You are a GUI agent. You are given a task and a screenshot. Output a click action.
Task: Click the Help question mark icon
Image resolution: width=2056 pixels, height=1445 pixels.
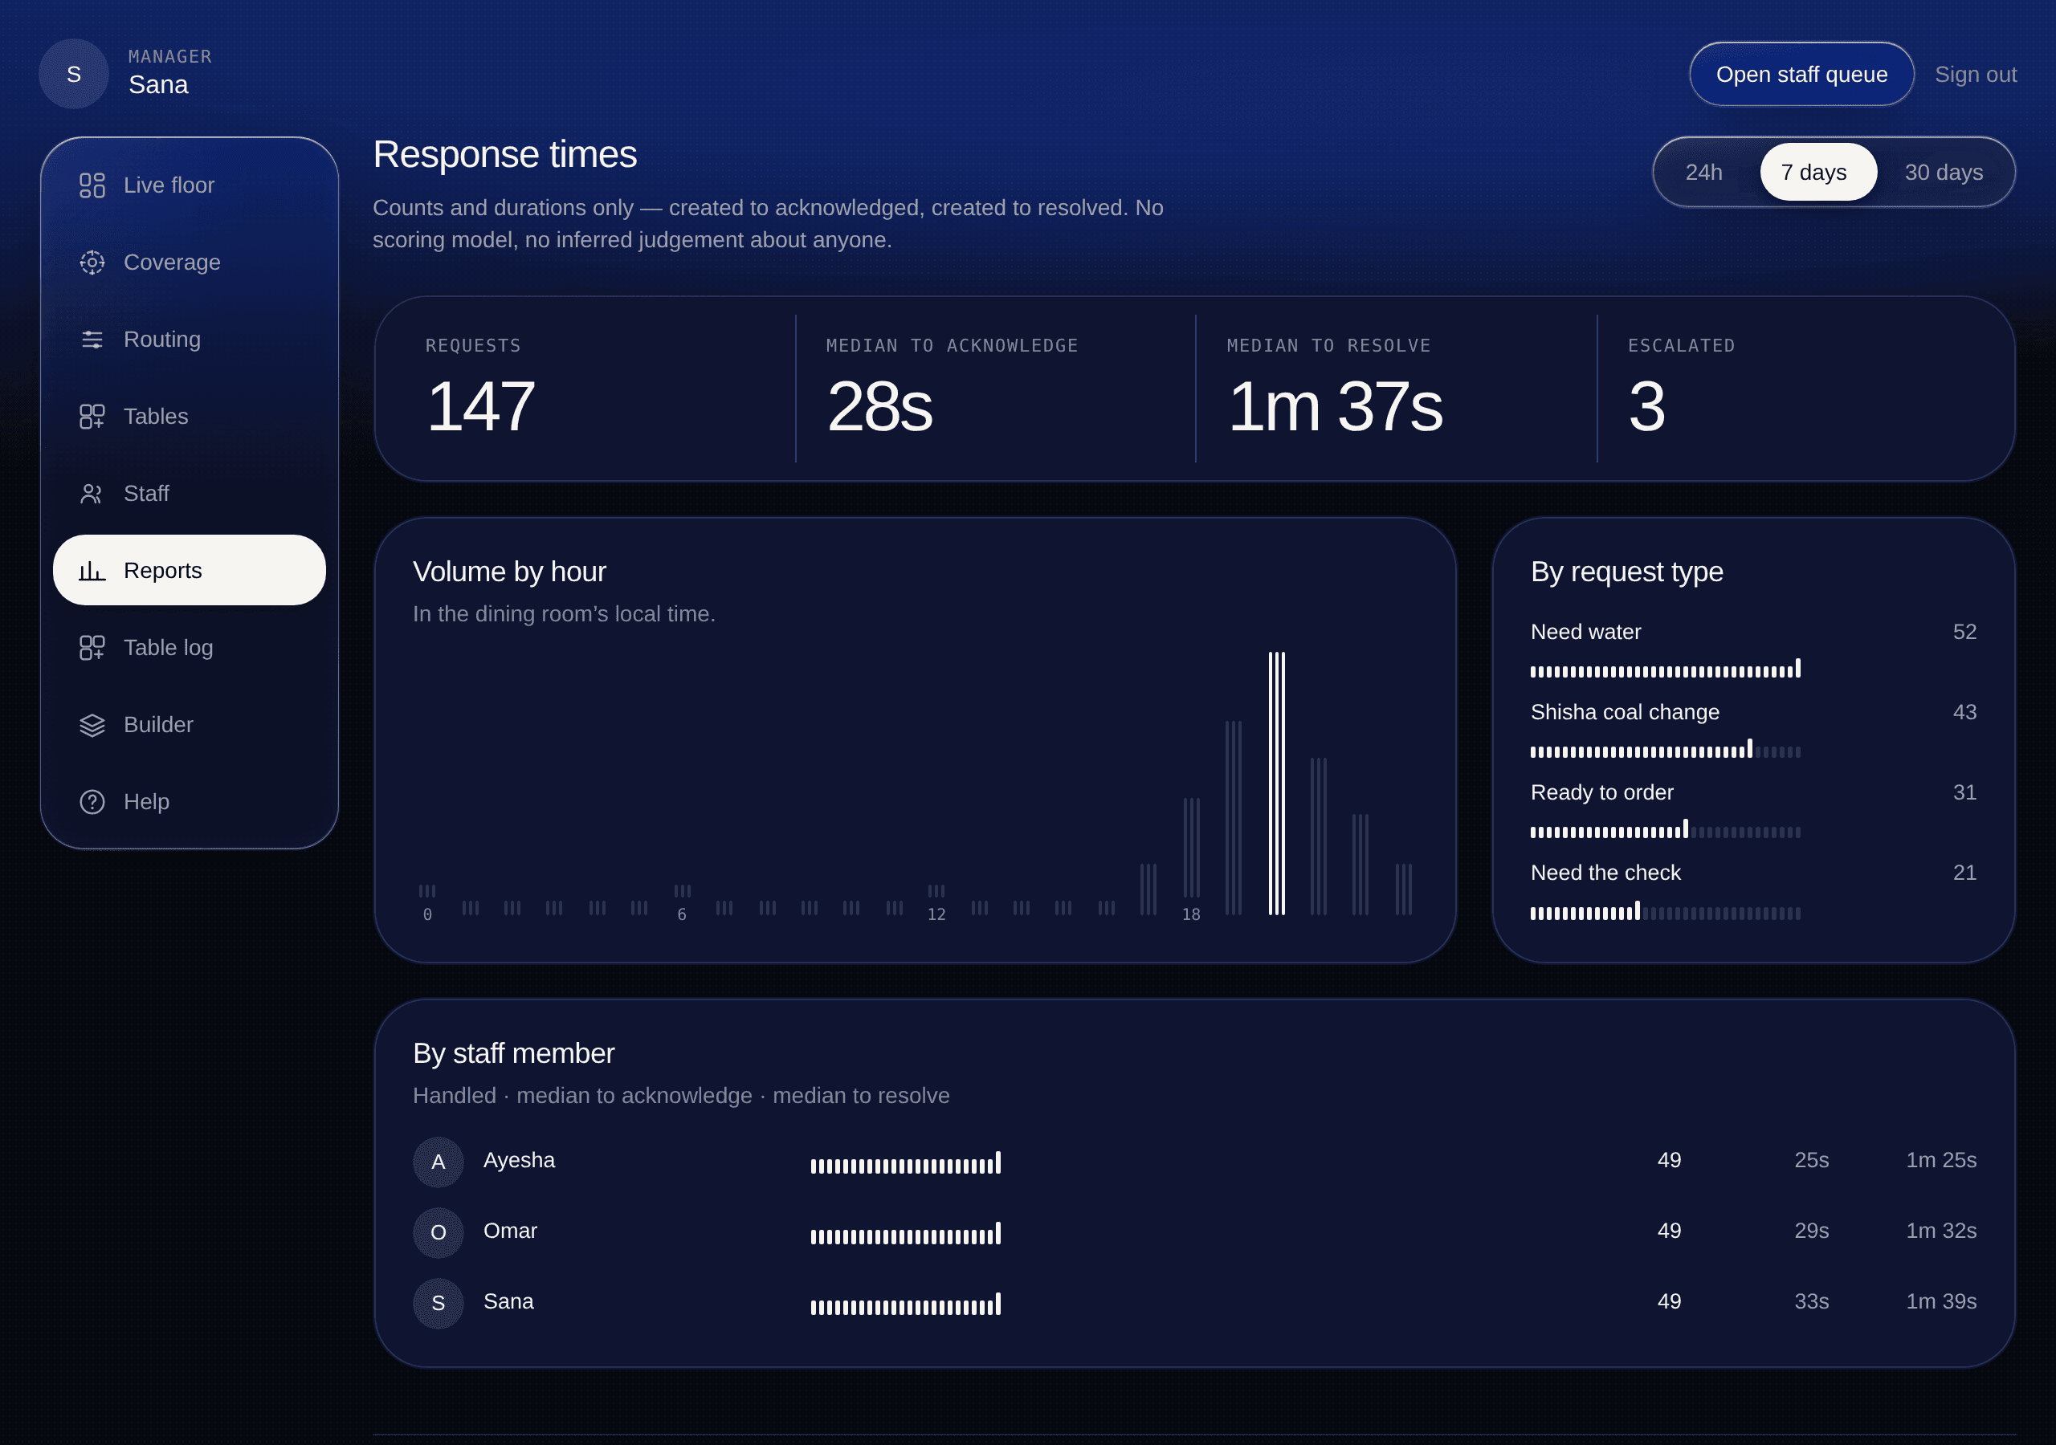click(x=92, y=801)
